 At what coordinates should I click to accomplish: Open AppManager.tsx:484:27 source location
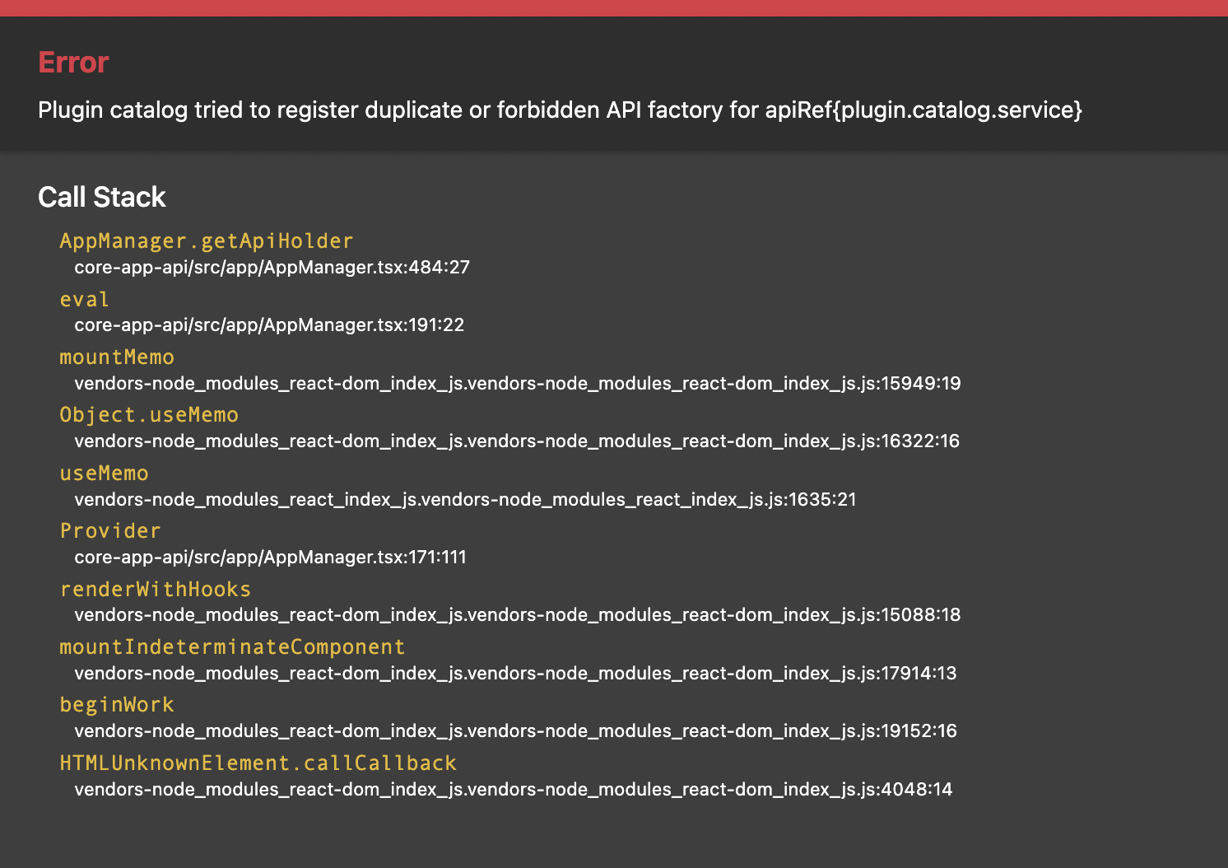(272, 268)
